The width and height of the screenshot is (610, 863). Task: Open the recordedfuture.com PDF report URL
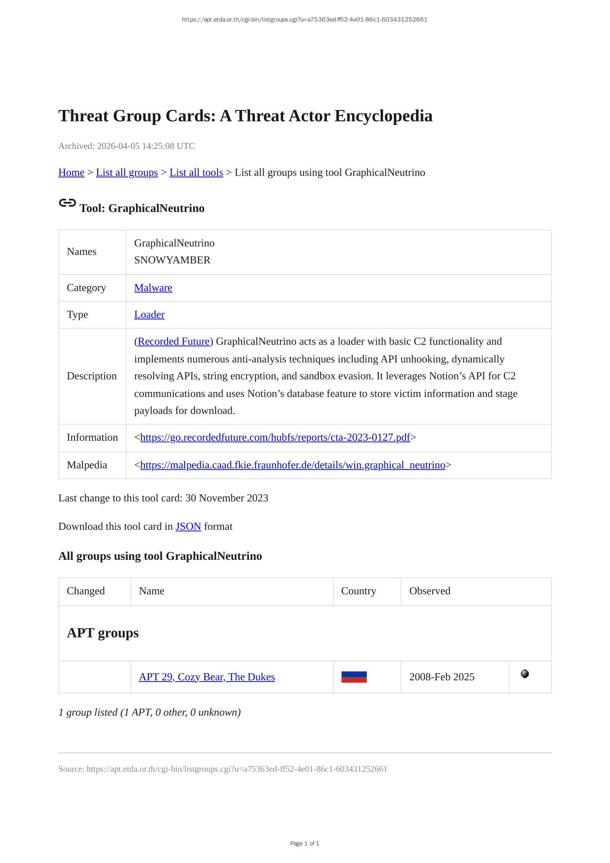point(275,437)
